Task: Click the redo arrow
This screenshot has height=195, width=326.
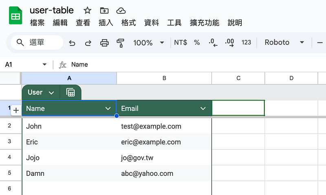Action: (x=88, y=43)
